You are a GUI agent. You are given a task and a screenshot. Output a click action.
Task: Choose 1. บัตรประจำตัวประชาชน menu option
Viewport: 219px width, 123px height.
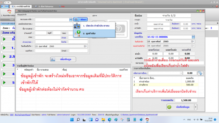[x=94, y=26]
